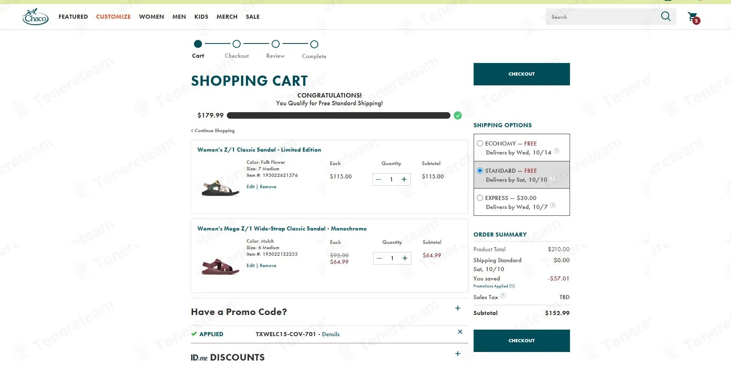Open the Merch menu
Image resolution: width=731 pixels, height=365 pixels.
227,17
